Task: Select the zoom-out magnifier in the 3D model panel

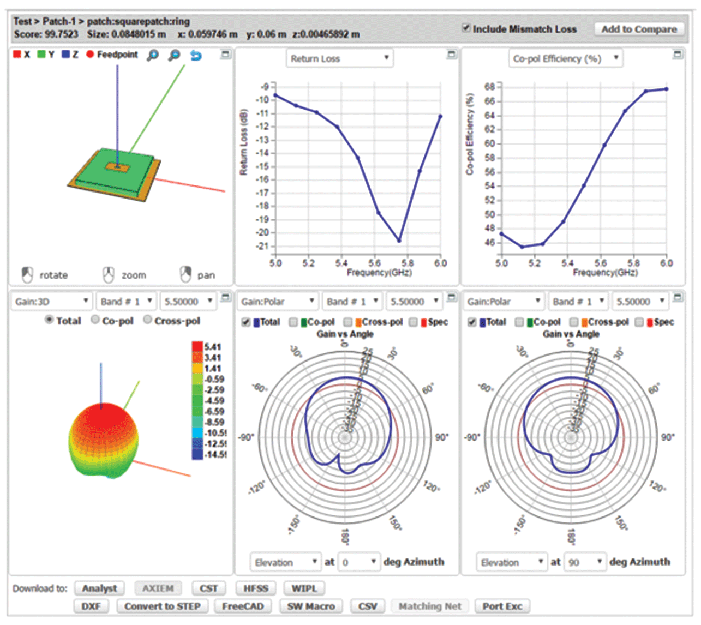Action: [x=174, y=55]
